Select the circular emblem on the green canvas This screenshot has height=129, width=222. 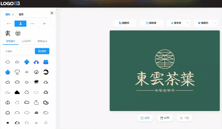(x=165, y=59)
